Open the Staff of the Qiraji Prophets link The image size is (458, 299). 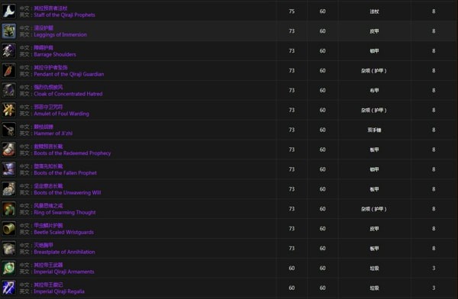click(64, 15)
